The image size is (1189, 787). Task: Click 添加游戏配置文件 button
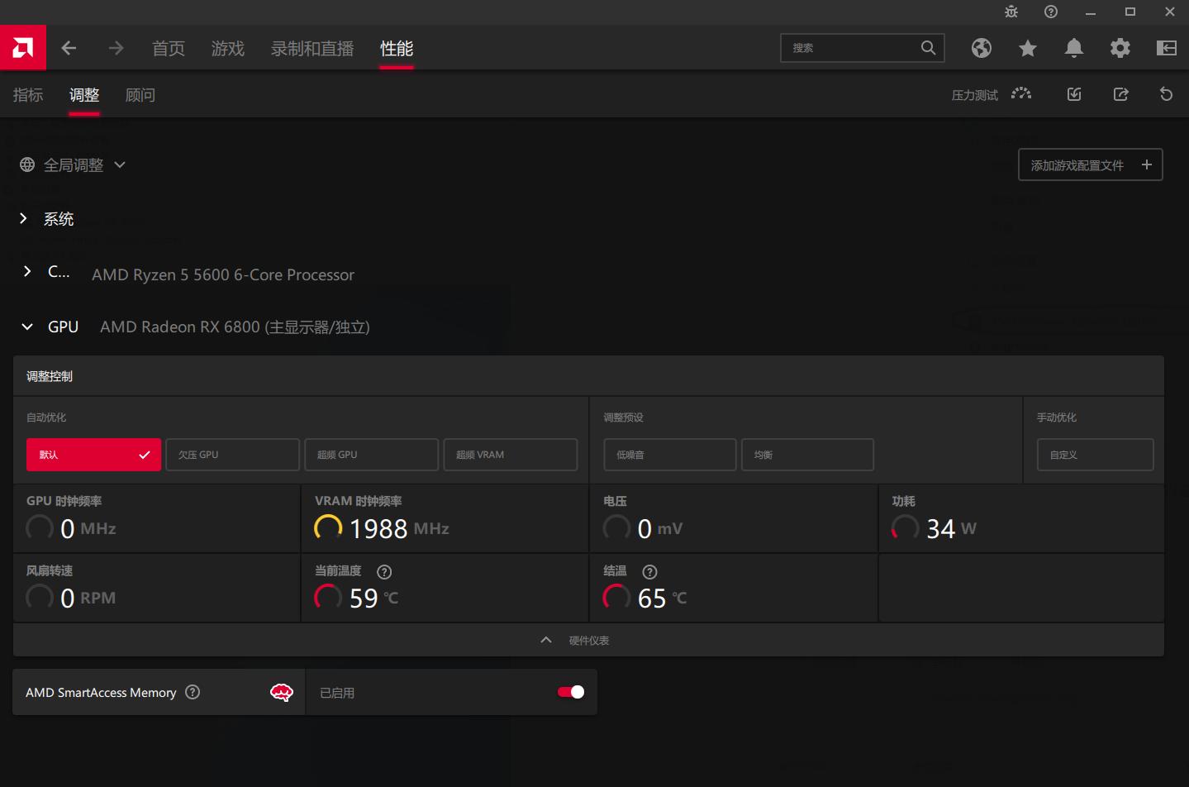click(x=1090, y=165)
